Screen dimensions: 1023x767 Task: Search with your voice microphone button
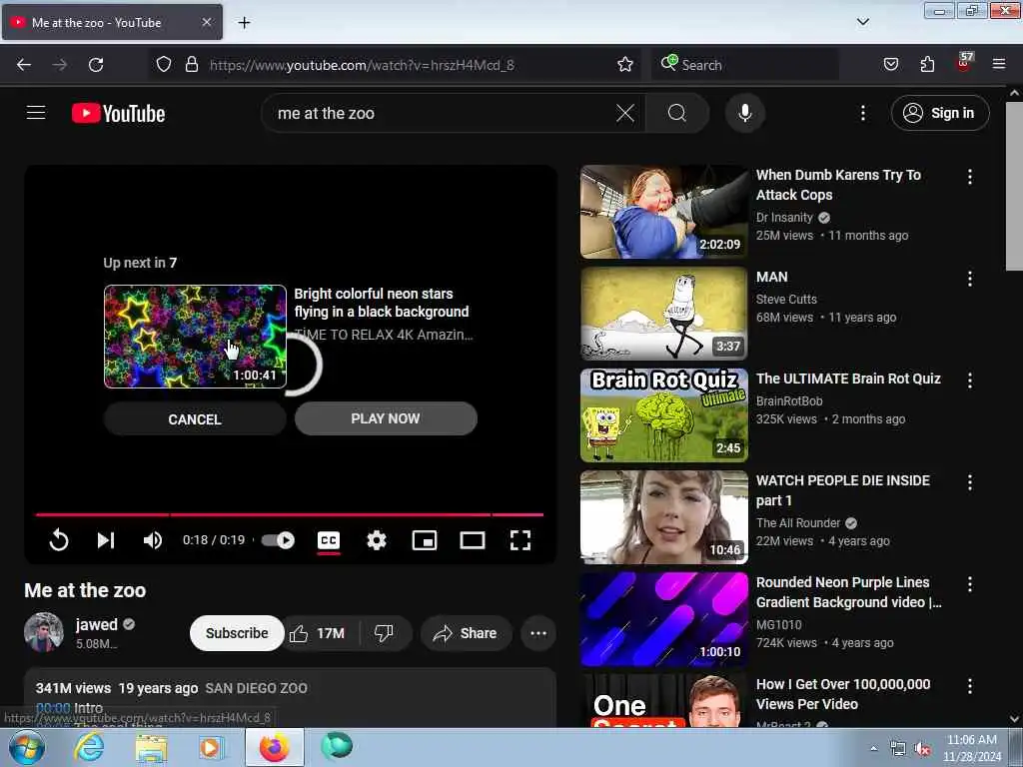[x=744, y=114]
